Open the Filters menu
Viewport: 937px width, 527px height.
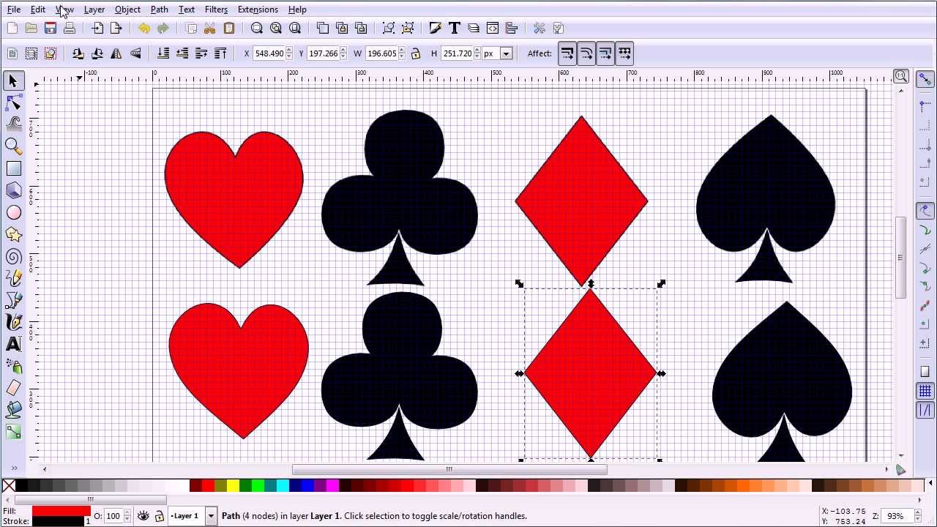[216, 10]
